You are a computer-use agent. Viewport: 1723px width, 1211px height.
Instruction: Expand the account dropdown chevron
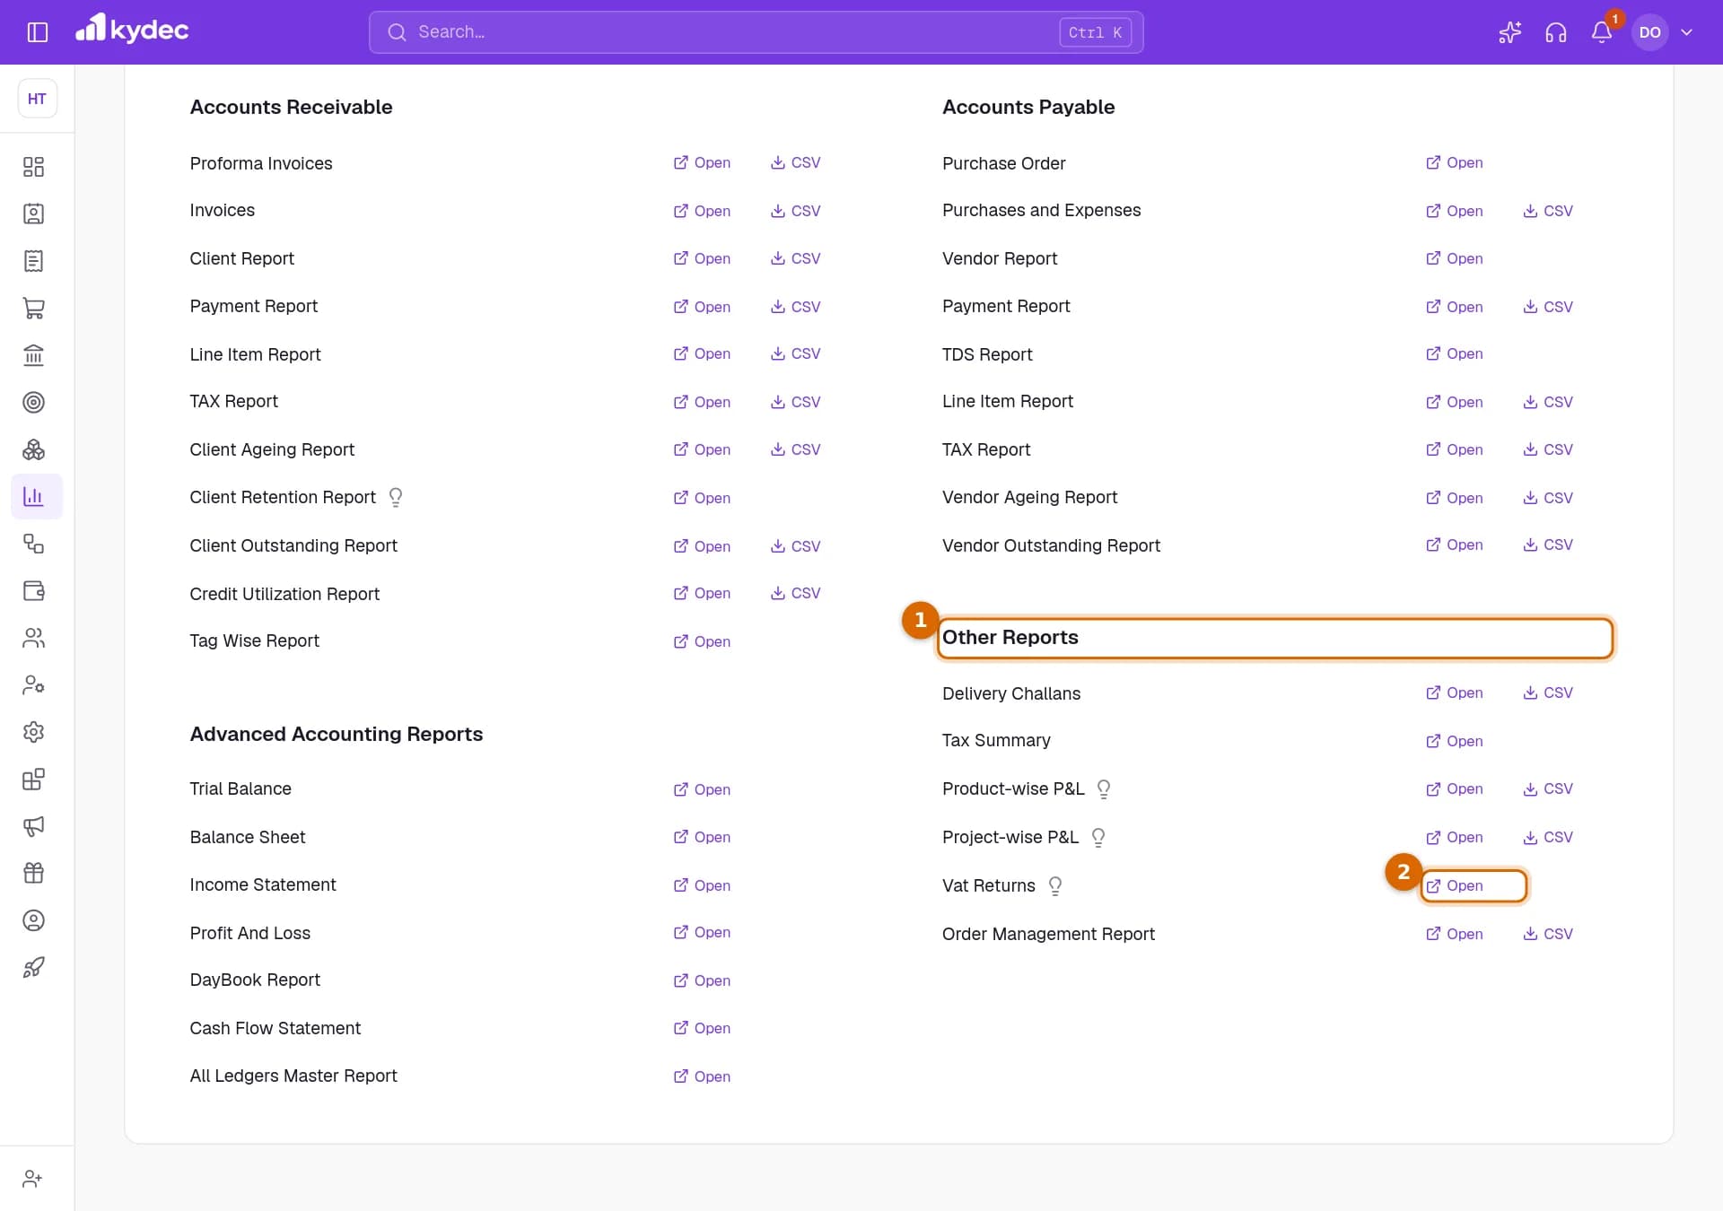(x=1687, y=32)
